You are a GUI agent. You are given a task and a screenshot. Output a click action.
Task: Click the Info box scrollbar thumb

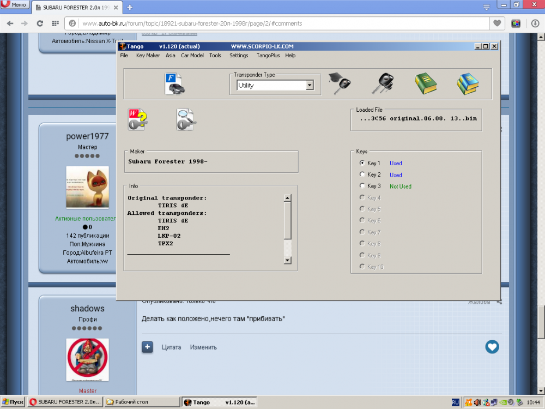tap(287, 220)
